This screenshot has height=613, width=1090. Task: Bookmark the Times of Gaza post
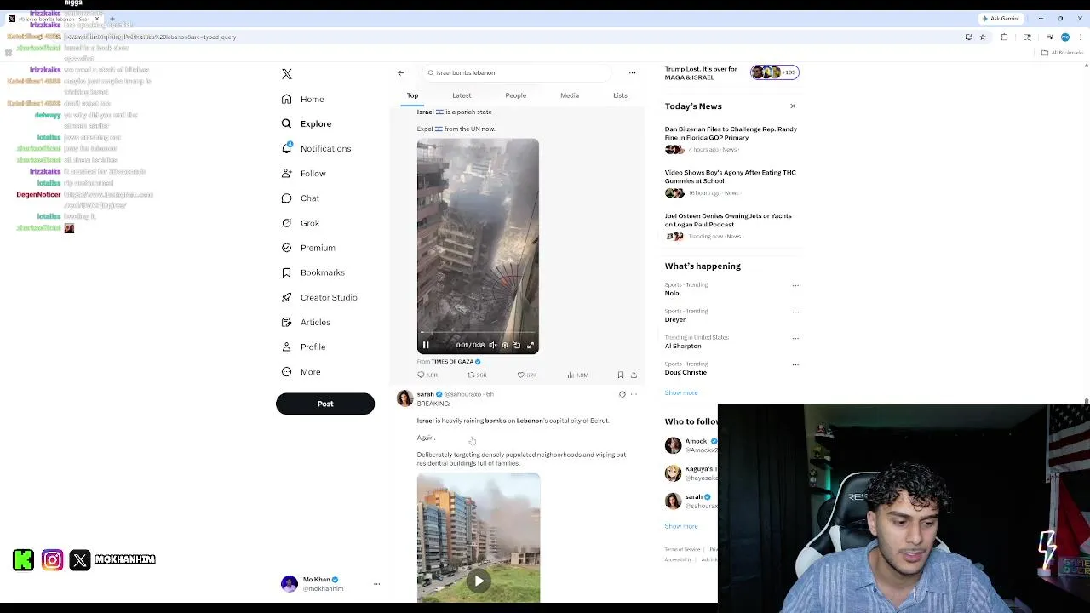point(620,375)
